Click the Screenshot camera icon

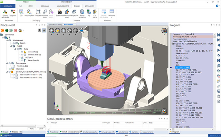pyautogui.click(x=60, y=12)
